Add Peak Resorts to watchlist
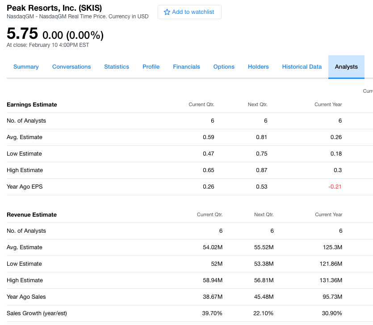 pyautogui.click(x=189, y=12)
